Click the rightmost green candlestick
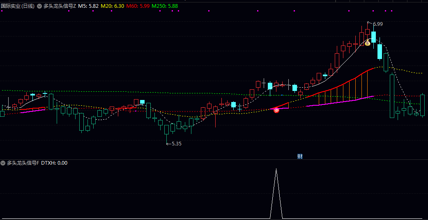The height and width of the screenshot is (220, 428). [422, 105]
